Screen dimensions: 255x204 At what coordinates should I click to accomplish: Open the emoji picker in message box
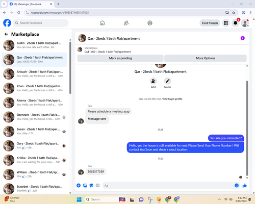click(x=237, y=186)
